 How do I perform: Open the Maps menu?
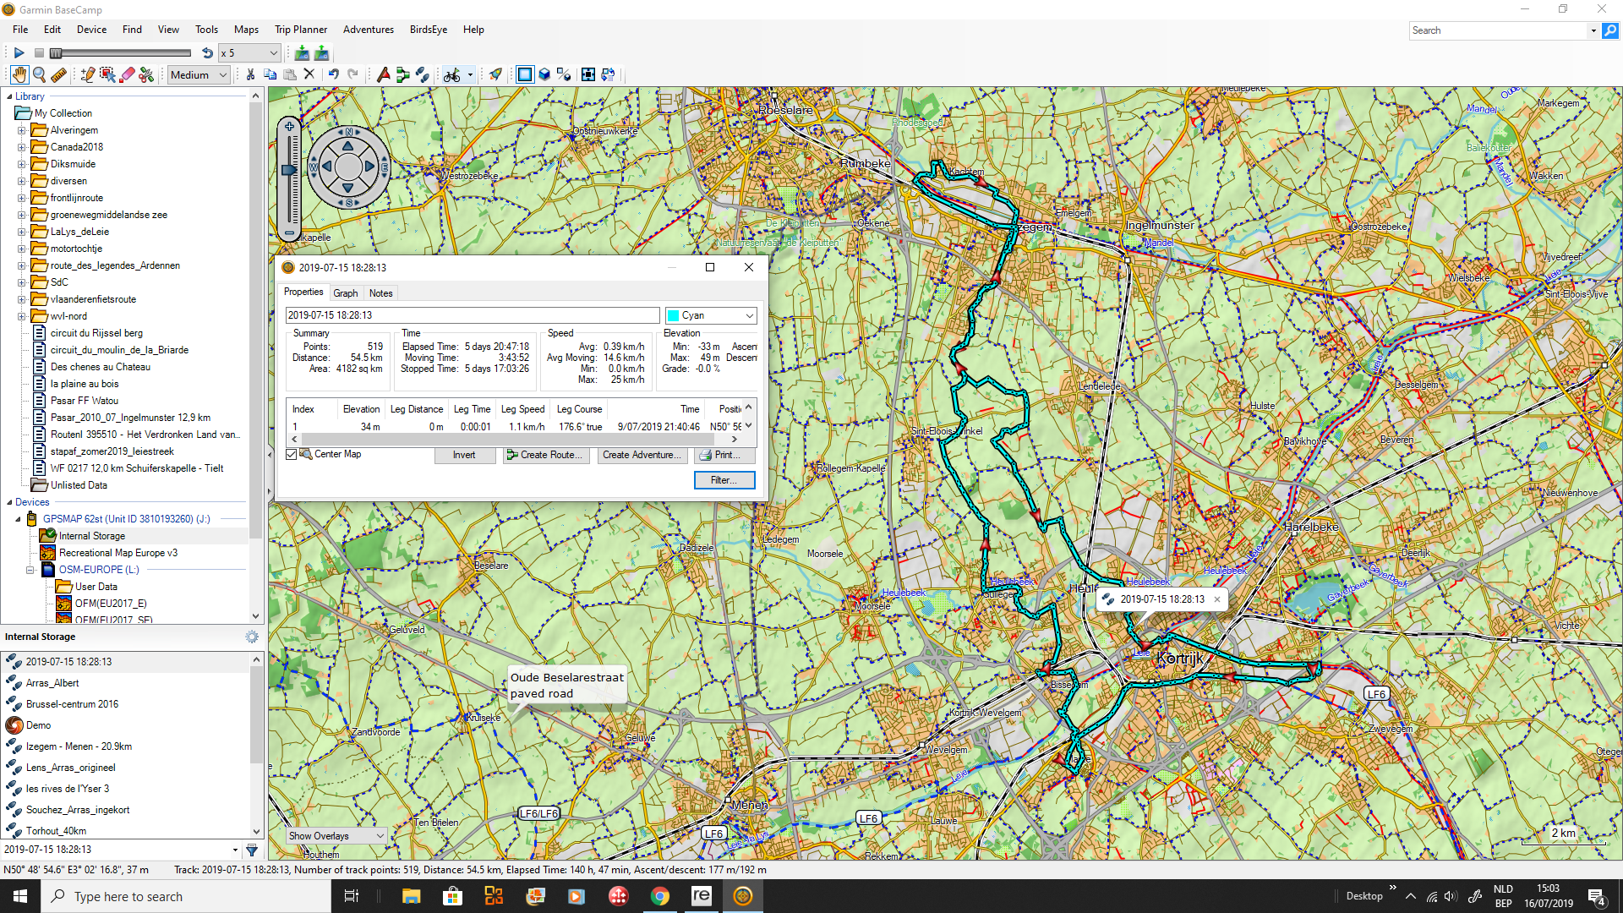pyautogui.click(x=246, y=30)
